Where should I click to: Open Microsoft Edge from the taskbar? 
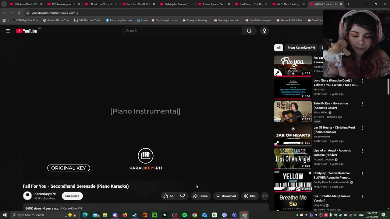point(85,215)
